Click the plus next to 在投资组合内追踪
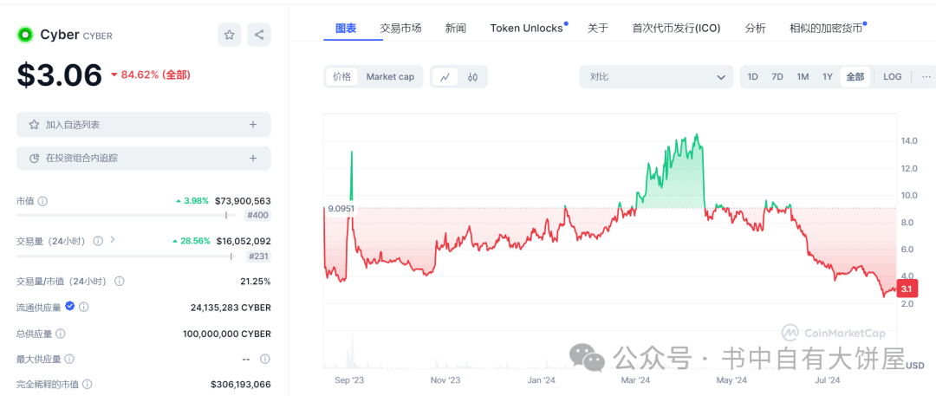The height and width of the screenshot is (396, 936). pos(253,159)
